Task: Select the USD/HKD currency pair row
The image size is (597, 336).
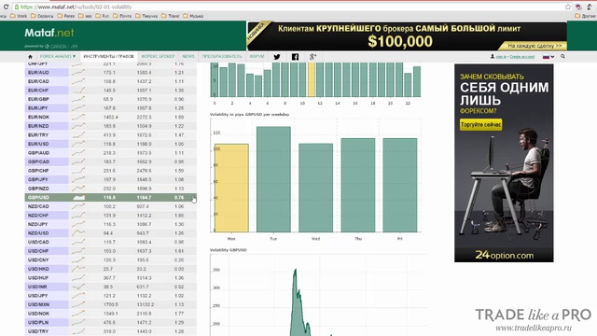Action: pos(111,269)
